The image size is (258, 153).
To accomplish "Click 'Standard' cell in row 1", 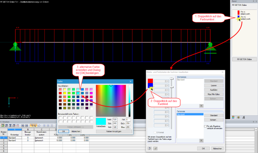I will [x=15, y=138].
